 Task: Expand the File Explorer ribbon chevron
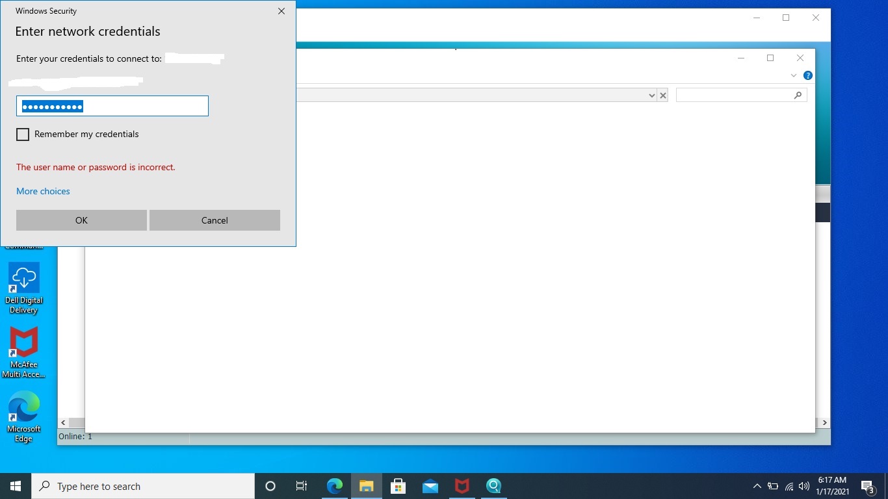pyautogui.click(x=793, y=75)
